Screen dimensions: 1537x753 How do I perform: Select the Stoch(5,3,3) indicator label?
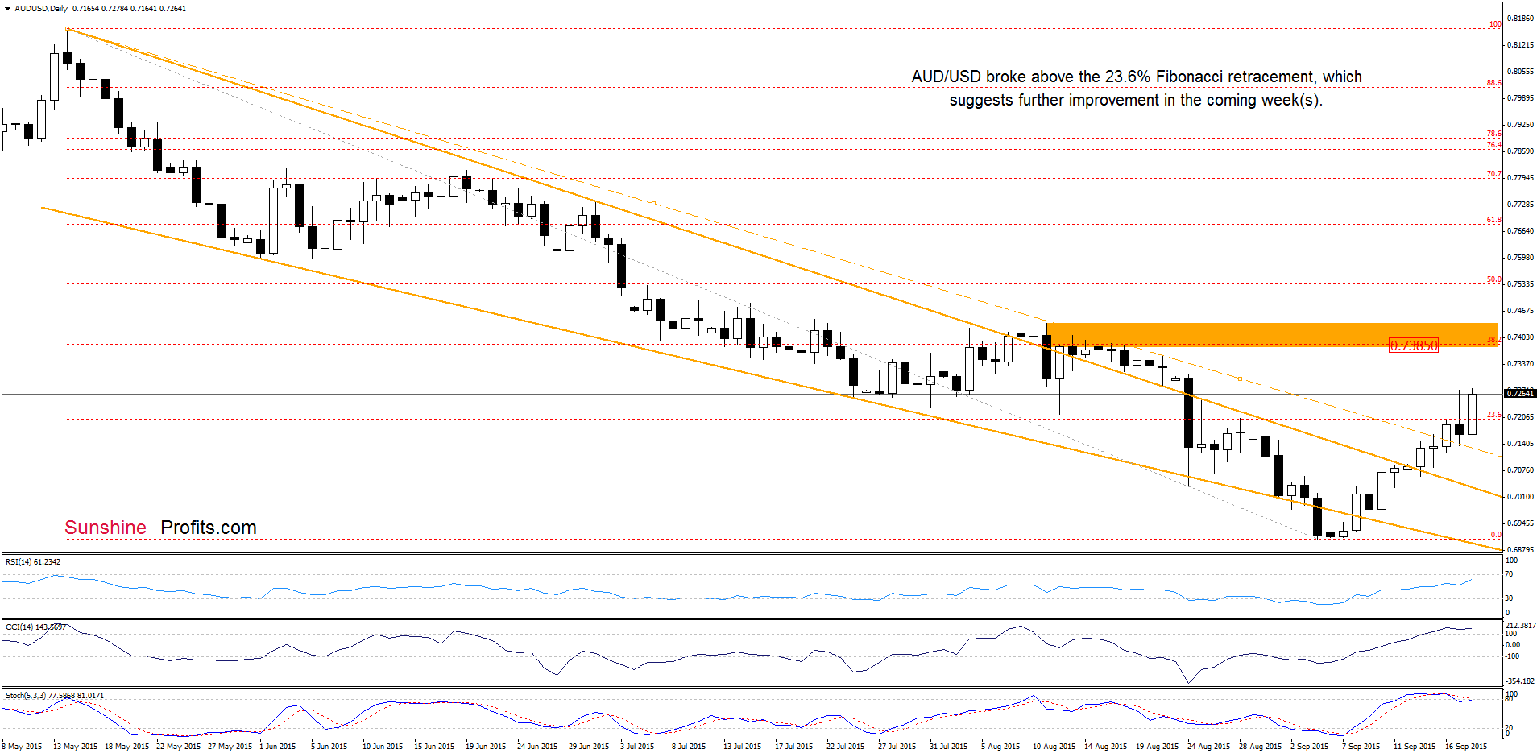[55, 696]
